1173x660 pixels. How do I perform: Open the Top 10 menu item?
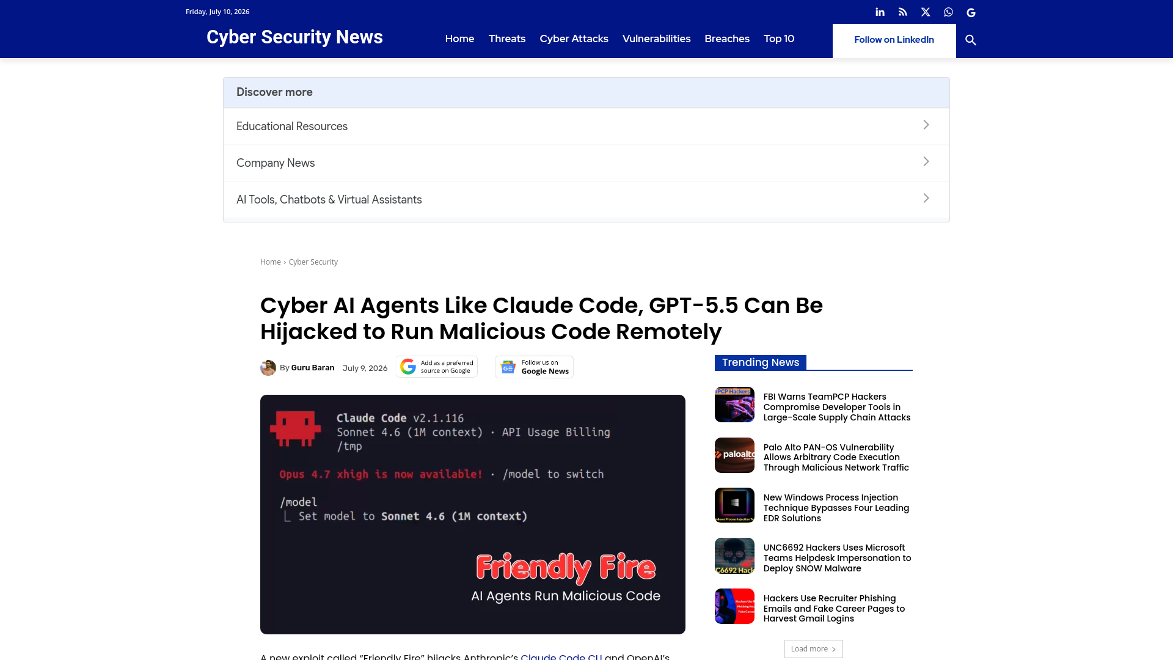tap(779, 39)
